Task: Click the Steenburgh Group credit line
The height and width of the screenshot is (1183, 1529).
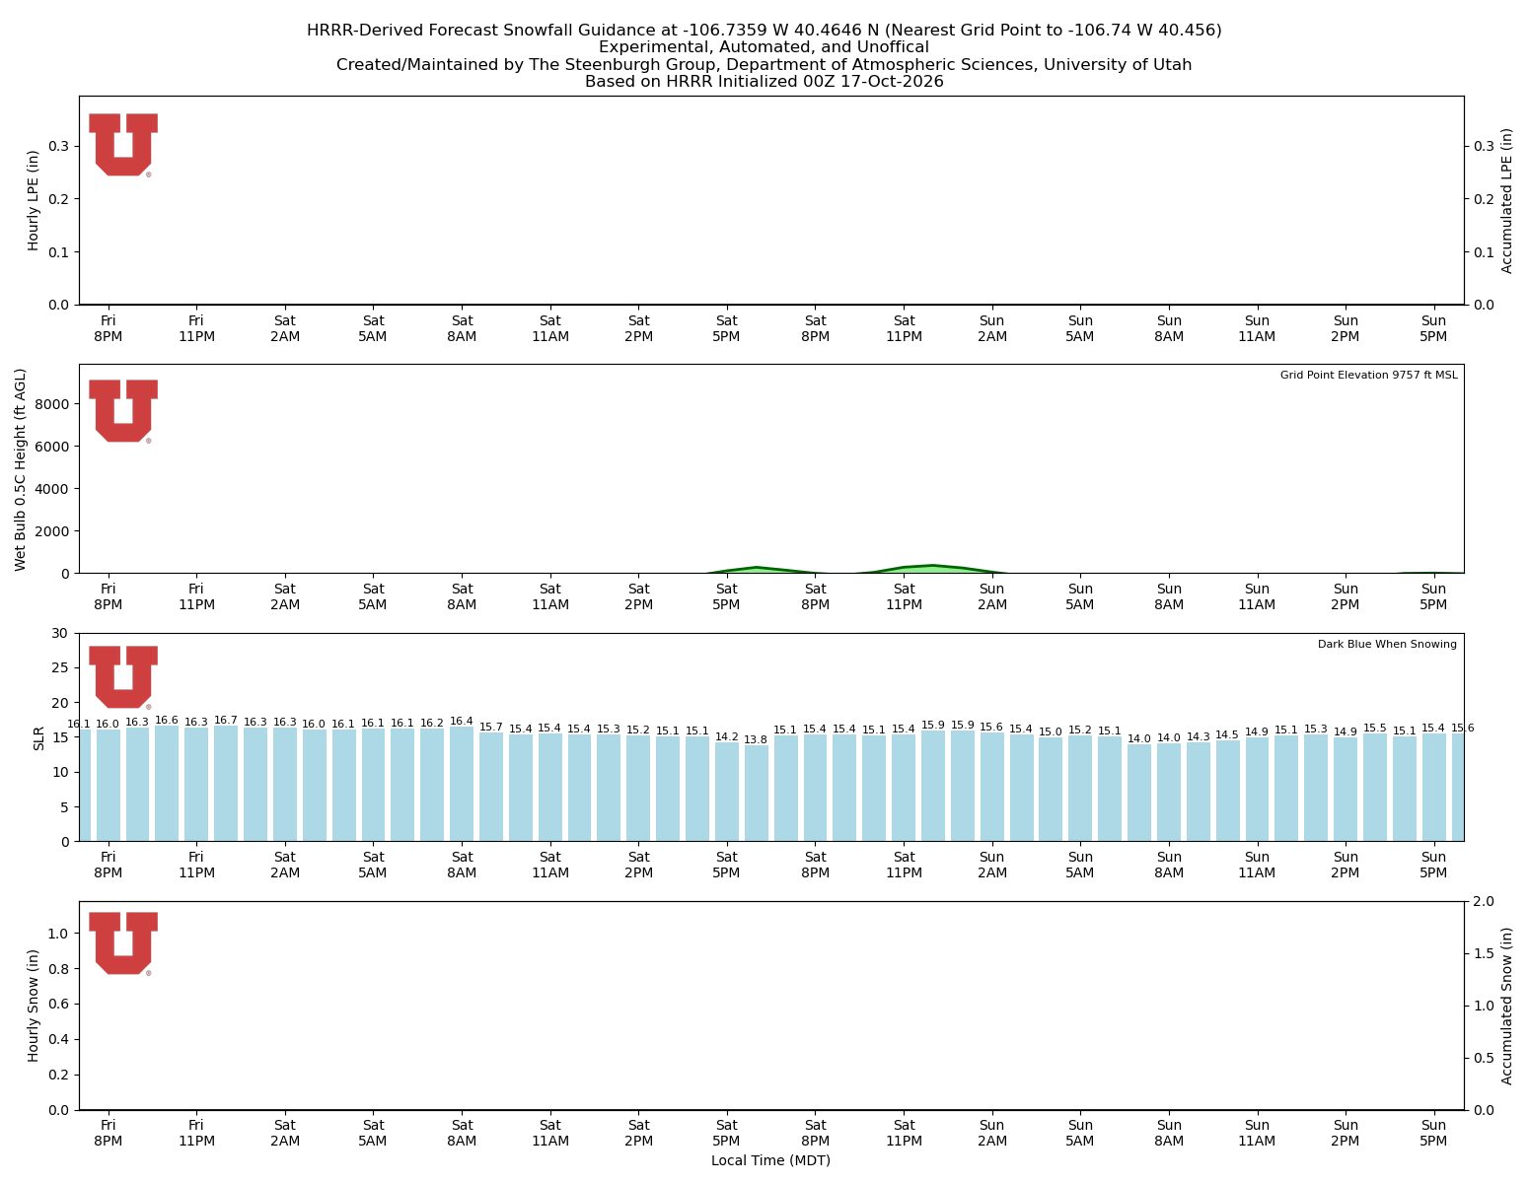Action: tap(764, 65)
